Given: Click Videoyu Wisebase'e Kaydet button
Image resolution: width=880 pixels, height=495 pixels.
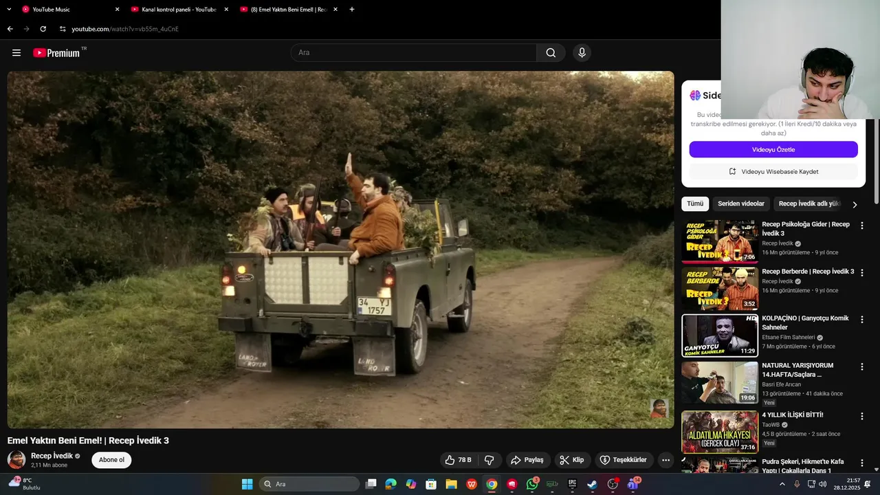Looking at the screenshot, I should click(773, 171).
